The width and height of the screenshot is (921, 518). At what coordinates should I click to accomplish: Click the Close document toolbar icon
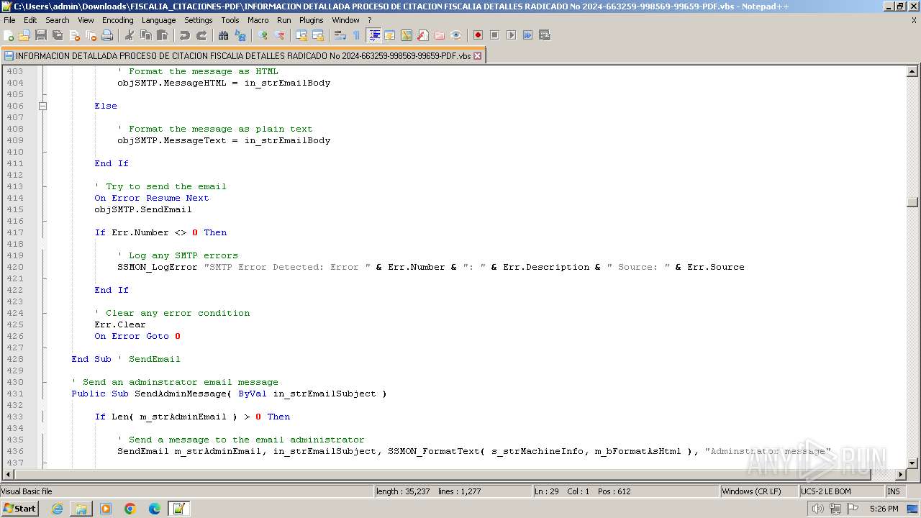click(x=74, y=35)
